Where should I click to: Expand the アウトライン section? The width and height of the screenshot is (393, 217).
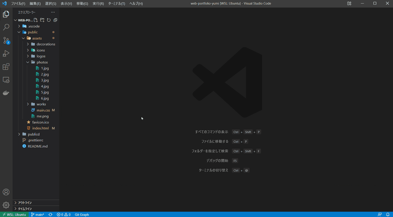36,203
